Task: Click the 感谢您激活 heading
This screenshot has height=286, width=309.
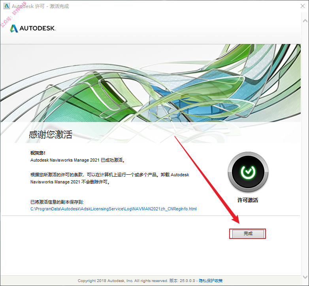Action: click(51, 135)
